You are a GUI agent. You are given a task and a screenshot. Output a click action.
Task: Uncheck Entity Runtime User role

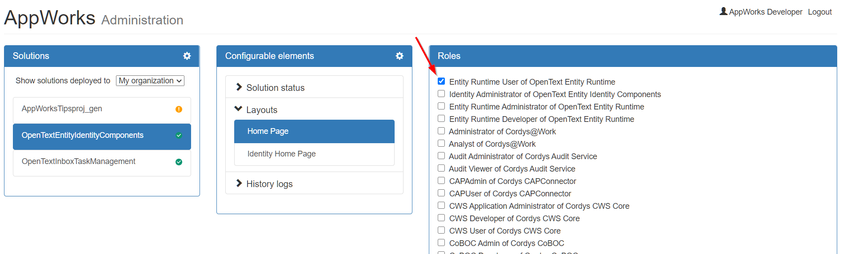[x=441, y=81]
